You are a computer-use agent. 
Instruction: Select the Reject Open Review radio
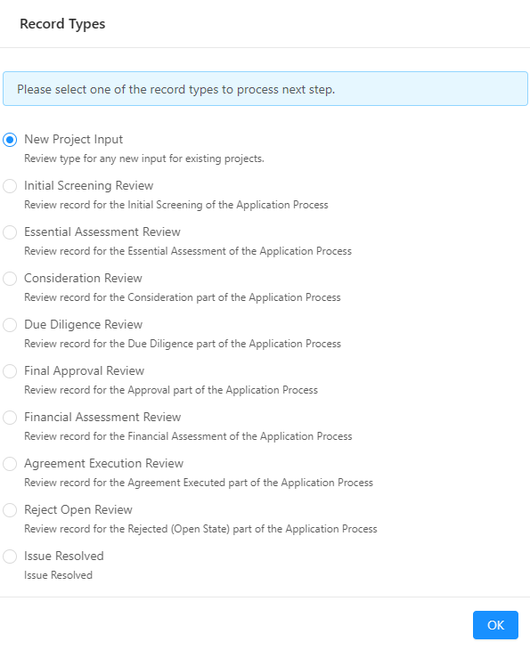click(10, 510)
